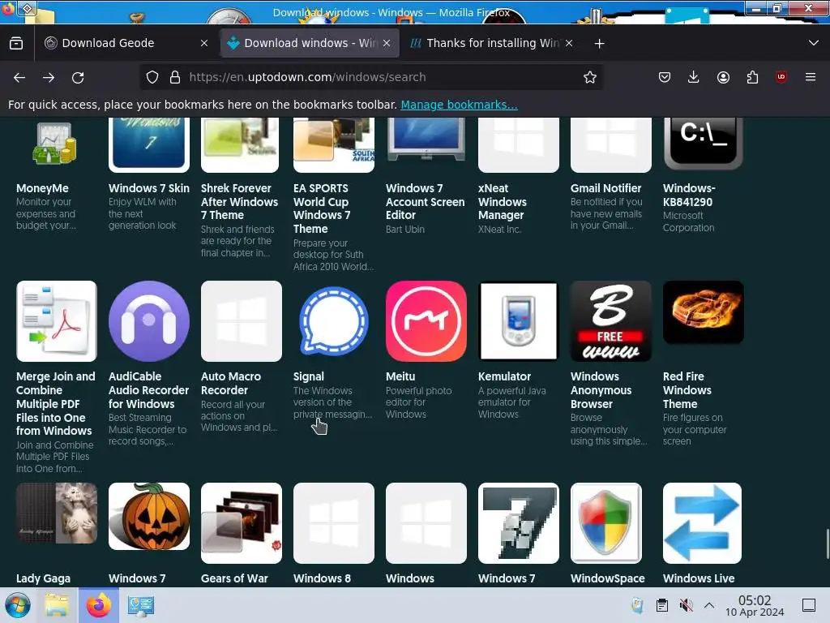Select Firefox in the taskbar
830x623 pixels.
pyautogui.click(x=99, y=605)
